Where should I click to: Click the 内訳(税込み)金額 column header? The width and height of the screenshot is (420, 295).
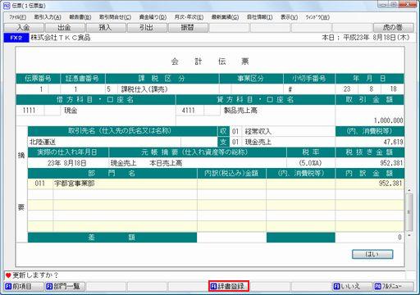click(x=231, y=174)
